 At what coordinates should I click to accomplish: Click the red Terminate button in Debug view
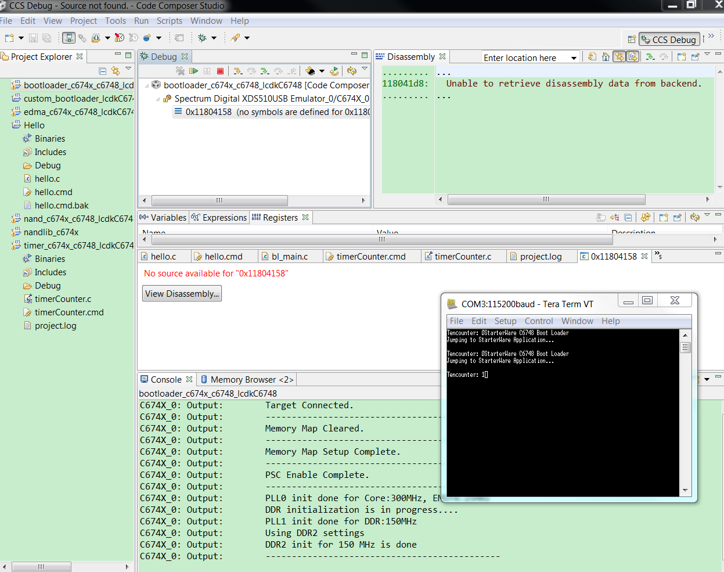(220, 71)
